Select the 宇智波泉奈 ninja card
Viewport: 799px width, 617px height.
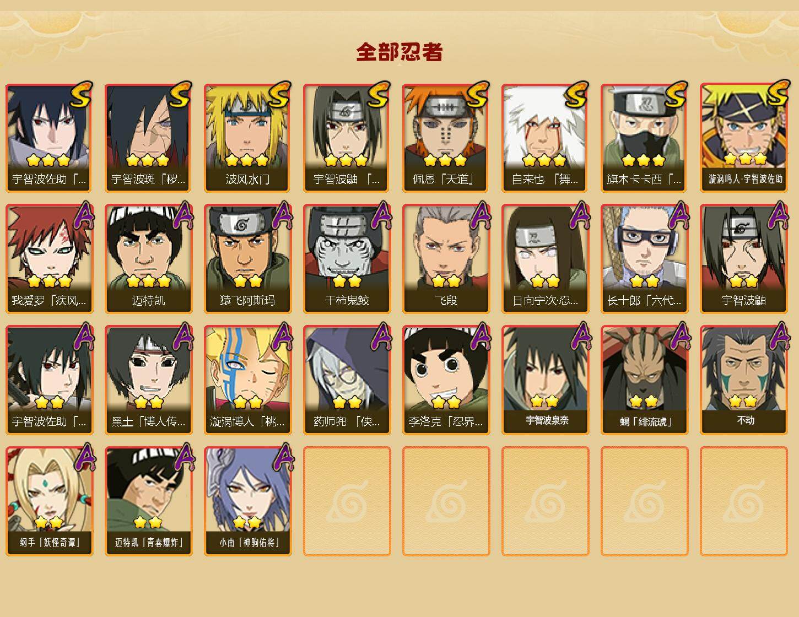[x=545, y=380]
